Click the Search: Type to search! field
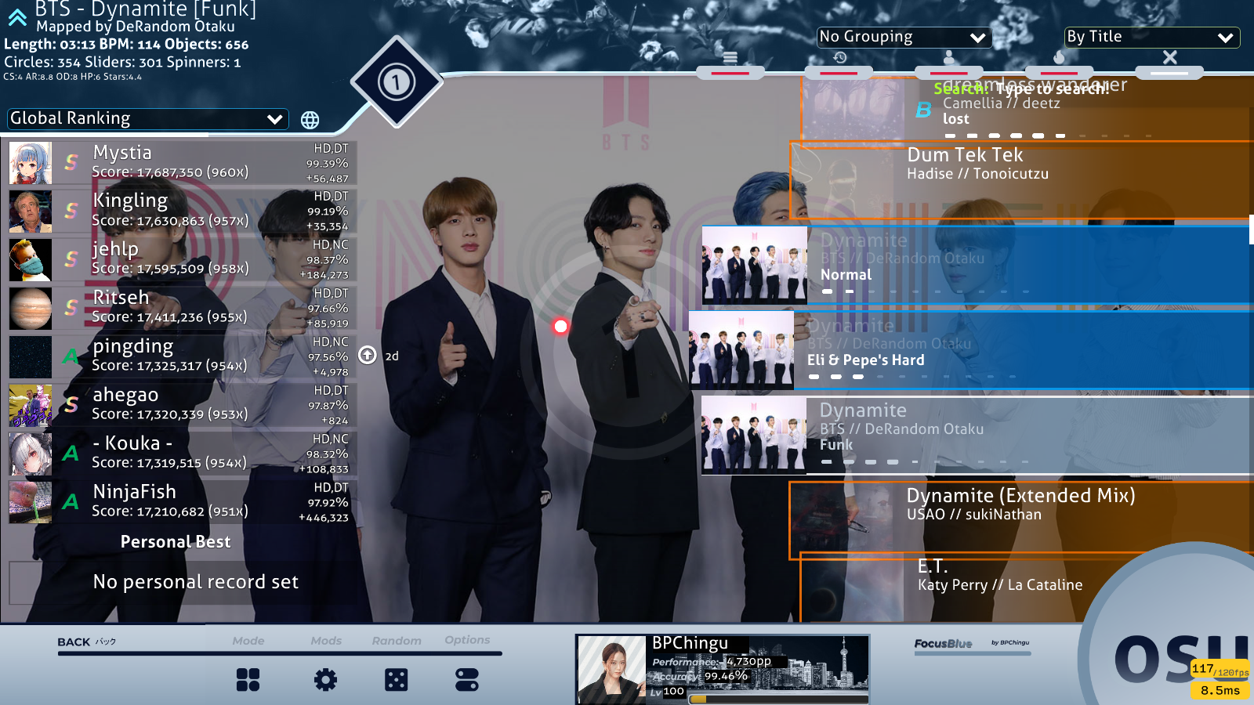Viewport: 1254px width, 705px height. [1021, 89]
